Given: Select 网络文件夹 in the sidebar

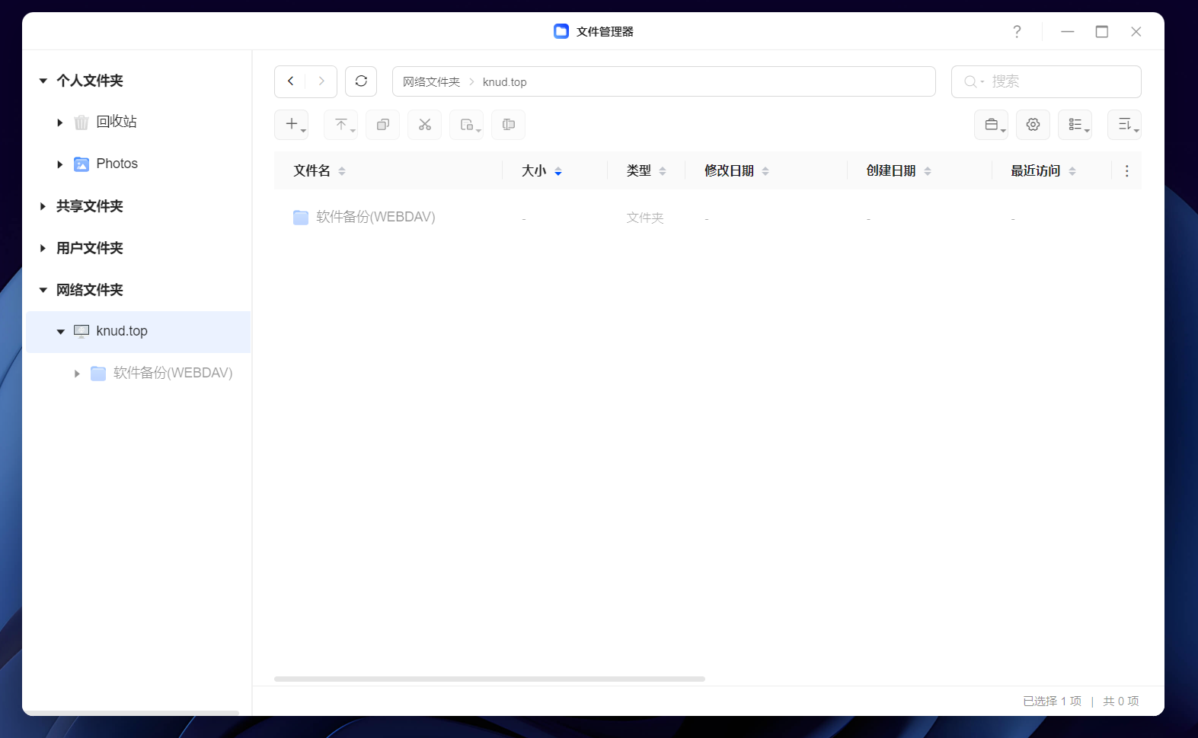Looking at the screenshot, I should pyautogui.click(x=90, y=290).
